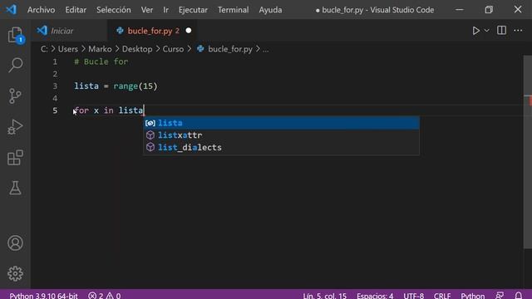
Task: Click line number 1 in gutter
Action: tap(55, 61)
